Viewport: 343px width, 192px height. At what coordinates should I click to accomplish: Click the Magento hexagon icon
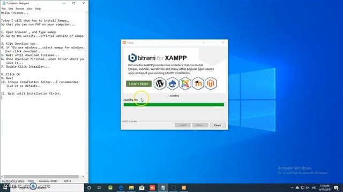211,84
